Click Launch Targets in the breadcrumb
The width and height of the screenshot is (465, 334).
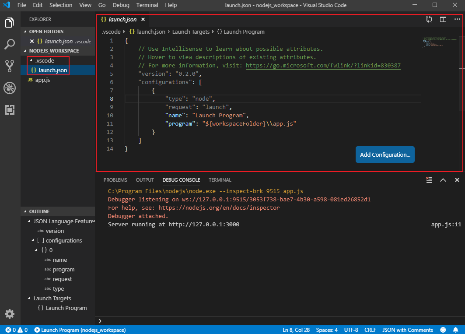(x=191, y=32)
